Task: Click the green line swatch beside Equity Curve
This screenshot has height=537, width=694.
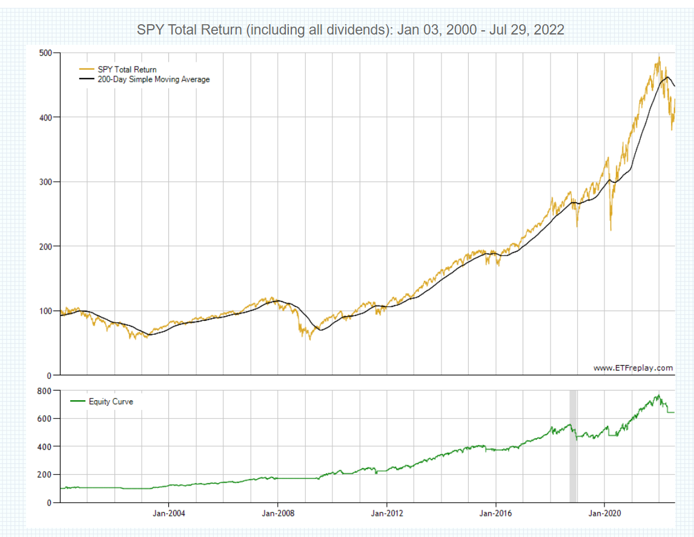Action: pyautogui.click(x=78, y=401)
